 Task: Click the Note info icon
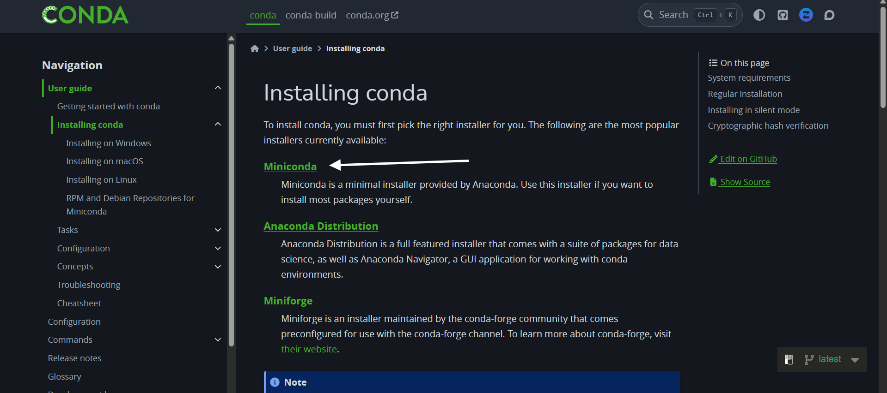click(275, 382)
